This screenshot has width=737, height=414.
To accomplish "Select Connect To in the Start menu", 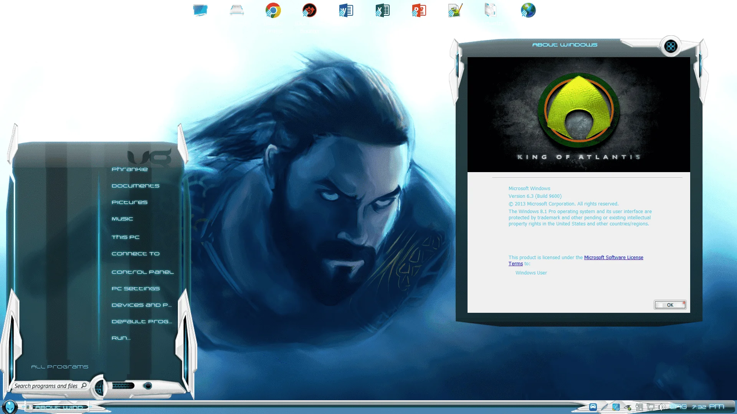I will [136, 253].
